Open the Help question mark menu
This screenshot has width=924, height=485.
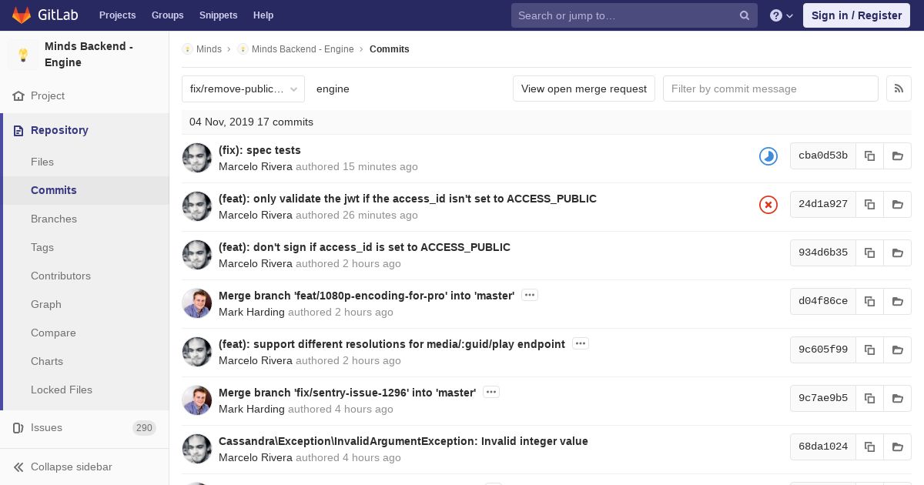781,15
